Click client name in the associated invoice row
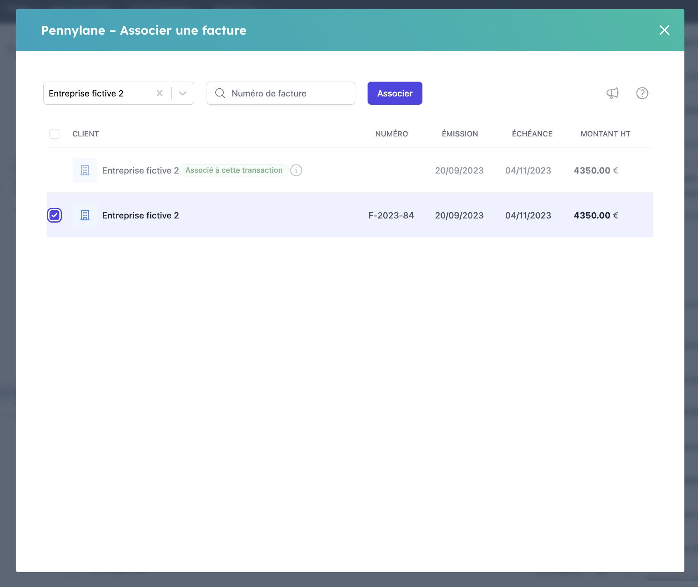This screenshot has height=587, width=698. pyautogui.click(x=141, y=171)
